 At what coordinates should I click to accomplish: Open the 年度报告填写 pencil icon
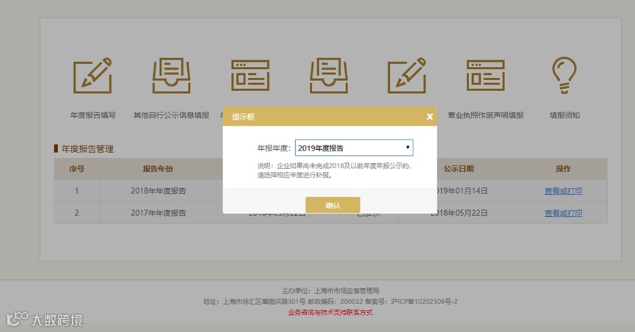tap(92, 76)
